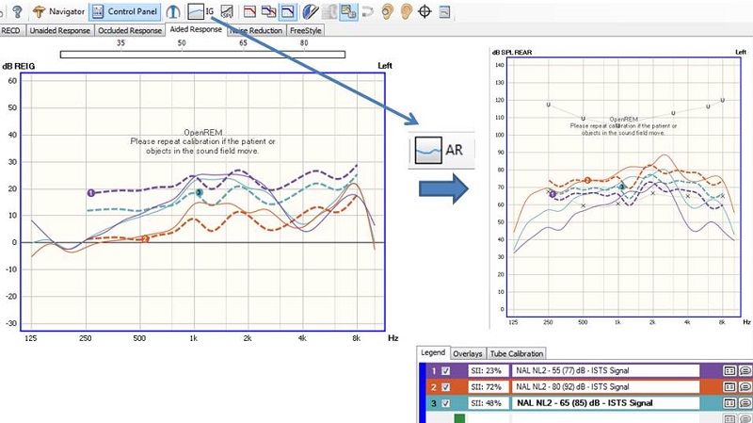
Task: Select orange marker 2 on the REAR graph
Action: 587,180
